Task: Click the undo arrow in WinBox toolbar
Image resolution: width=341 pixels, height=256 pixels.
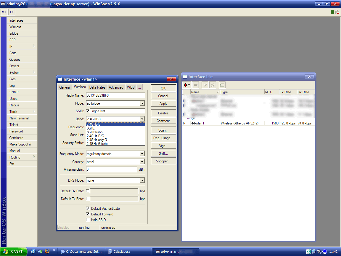Action: click(4, 12)
